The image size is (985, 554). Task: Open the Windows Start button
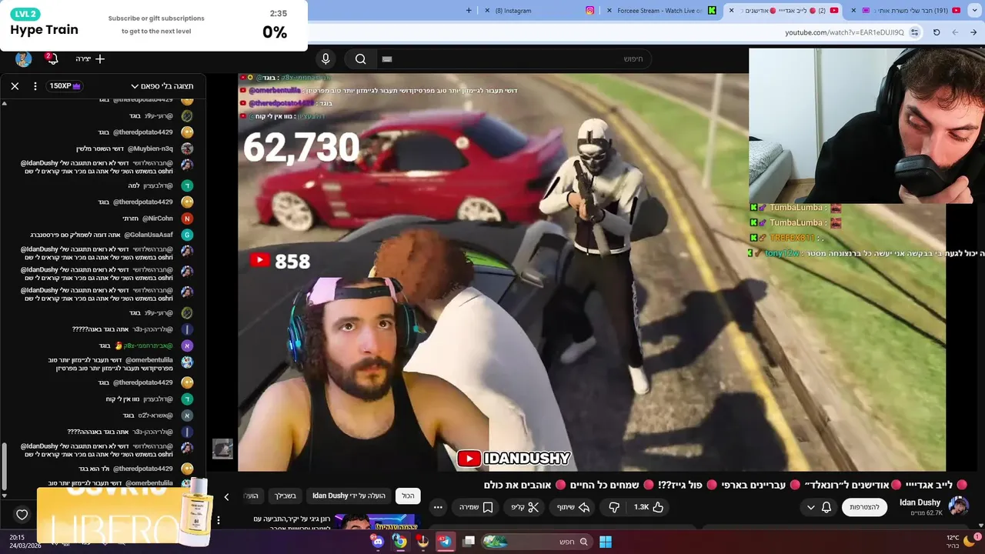(606, 542)
